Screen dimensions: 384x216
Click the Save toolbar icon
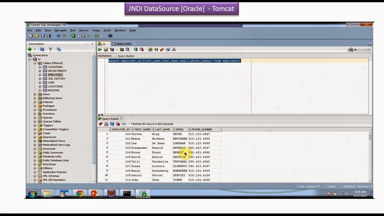[43, 36]
